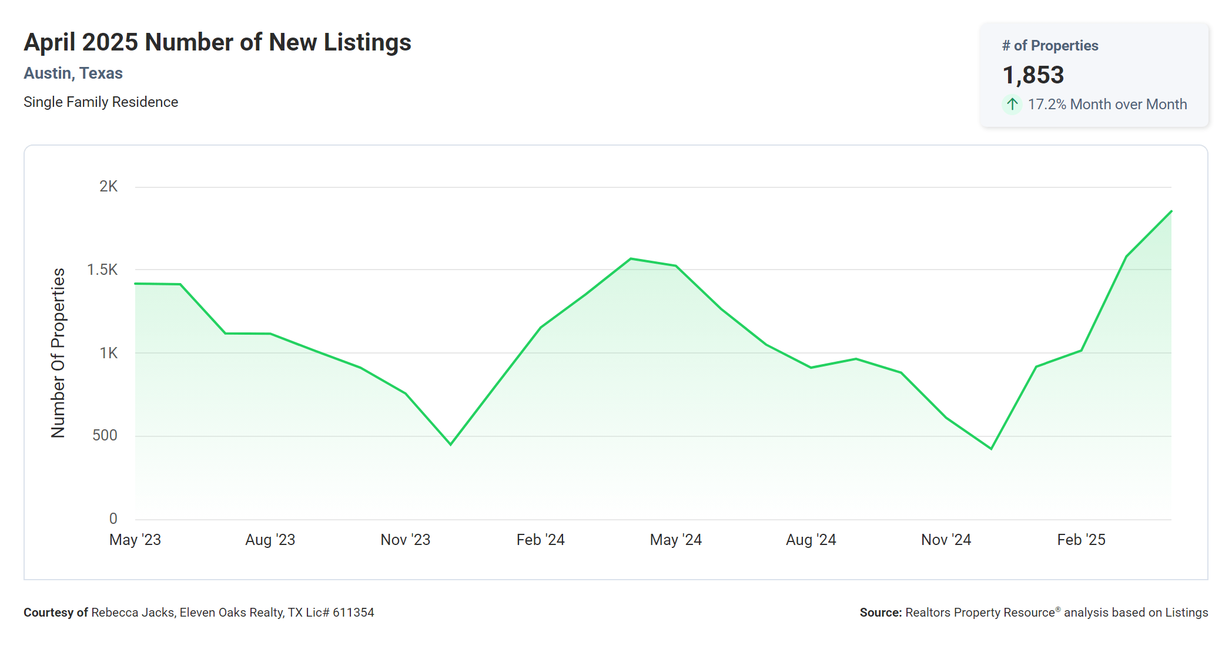1232x646 pixels.
Task: Click the Feb '25 x-axis label
Action: click(1081, 540)
